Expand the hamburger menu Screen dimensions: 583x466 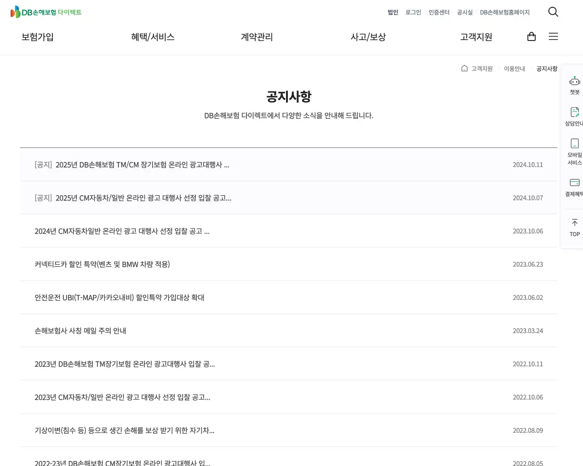click(x=553, y=36)
